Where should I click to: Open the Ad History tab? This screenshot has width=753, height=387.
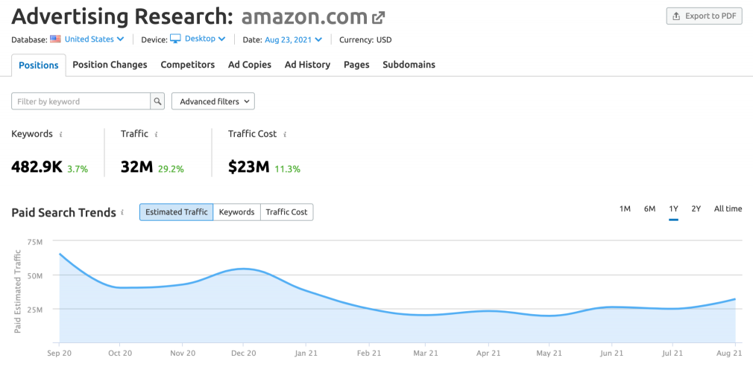pos(307,65)
